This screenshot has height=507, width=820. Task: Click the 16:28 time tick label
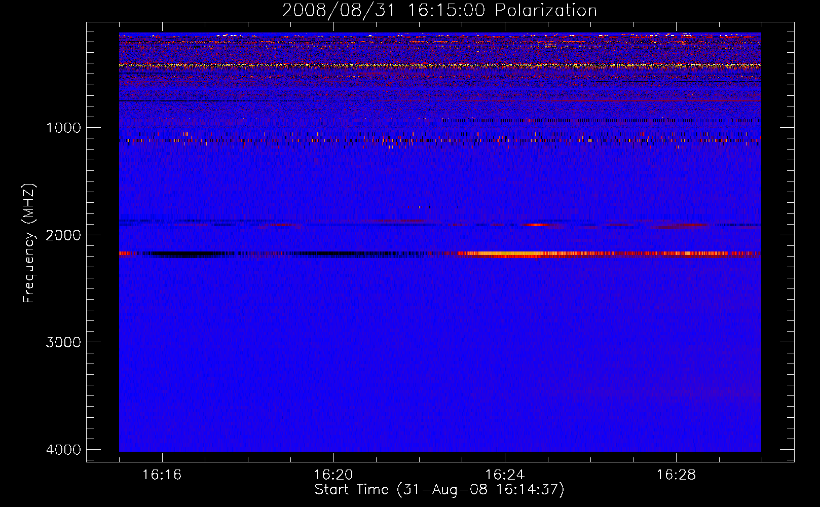pyautogui.click(x=677, y=475)
